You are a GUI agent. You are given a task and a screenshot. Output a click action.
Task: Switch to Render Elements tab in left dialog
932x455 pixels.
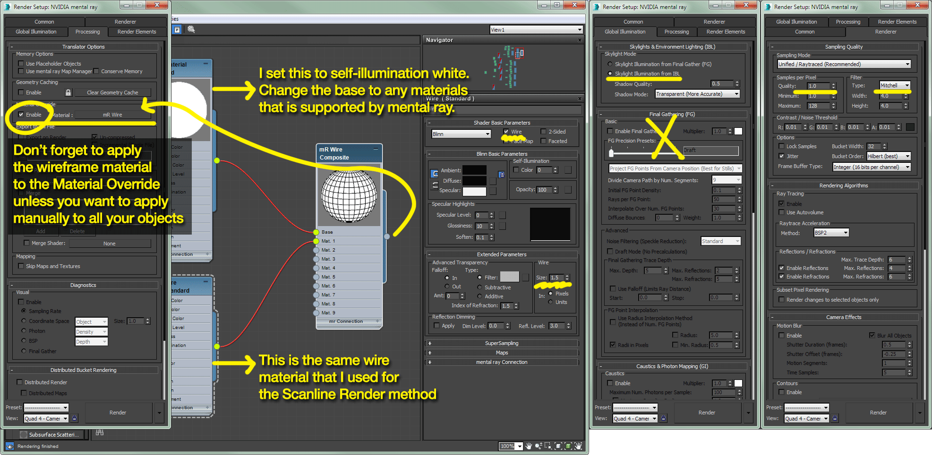137,32
